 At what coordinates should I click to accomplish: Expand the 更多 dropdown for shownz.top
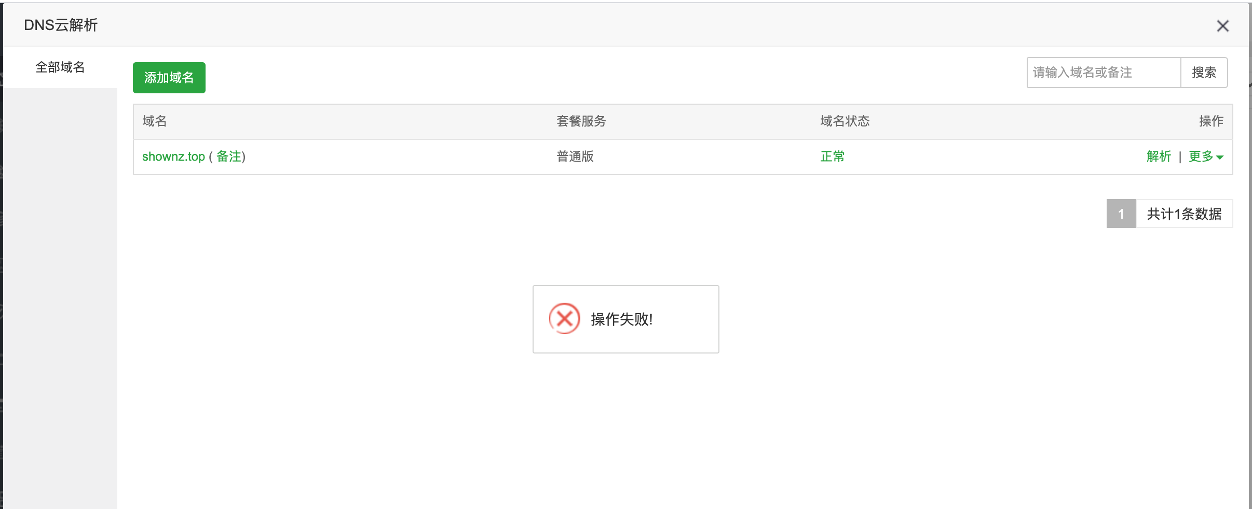[1206, 157]
